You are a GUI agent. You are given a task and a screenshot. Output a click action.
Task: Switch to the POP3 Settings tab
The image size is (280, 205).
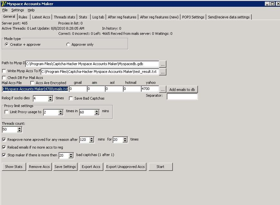[x=193, y=17]
